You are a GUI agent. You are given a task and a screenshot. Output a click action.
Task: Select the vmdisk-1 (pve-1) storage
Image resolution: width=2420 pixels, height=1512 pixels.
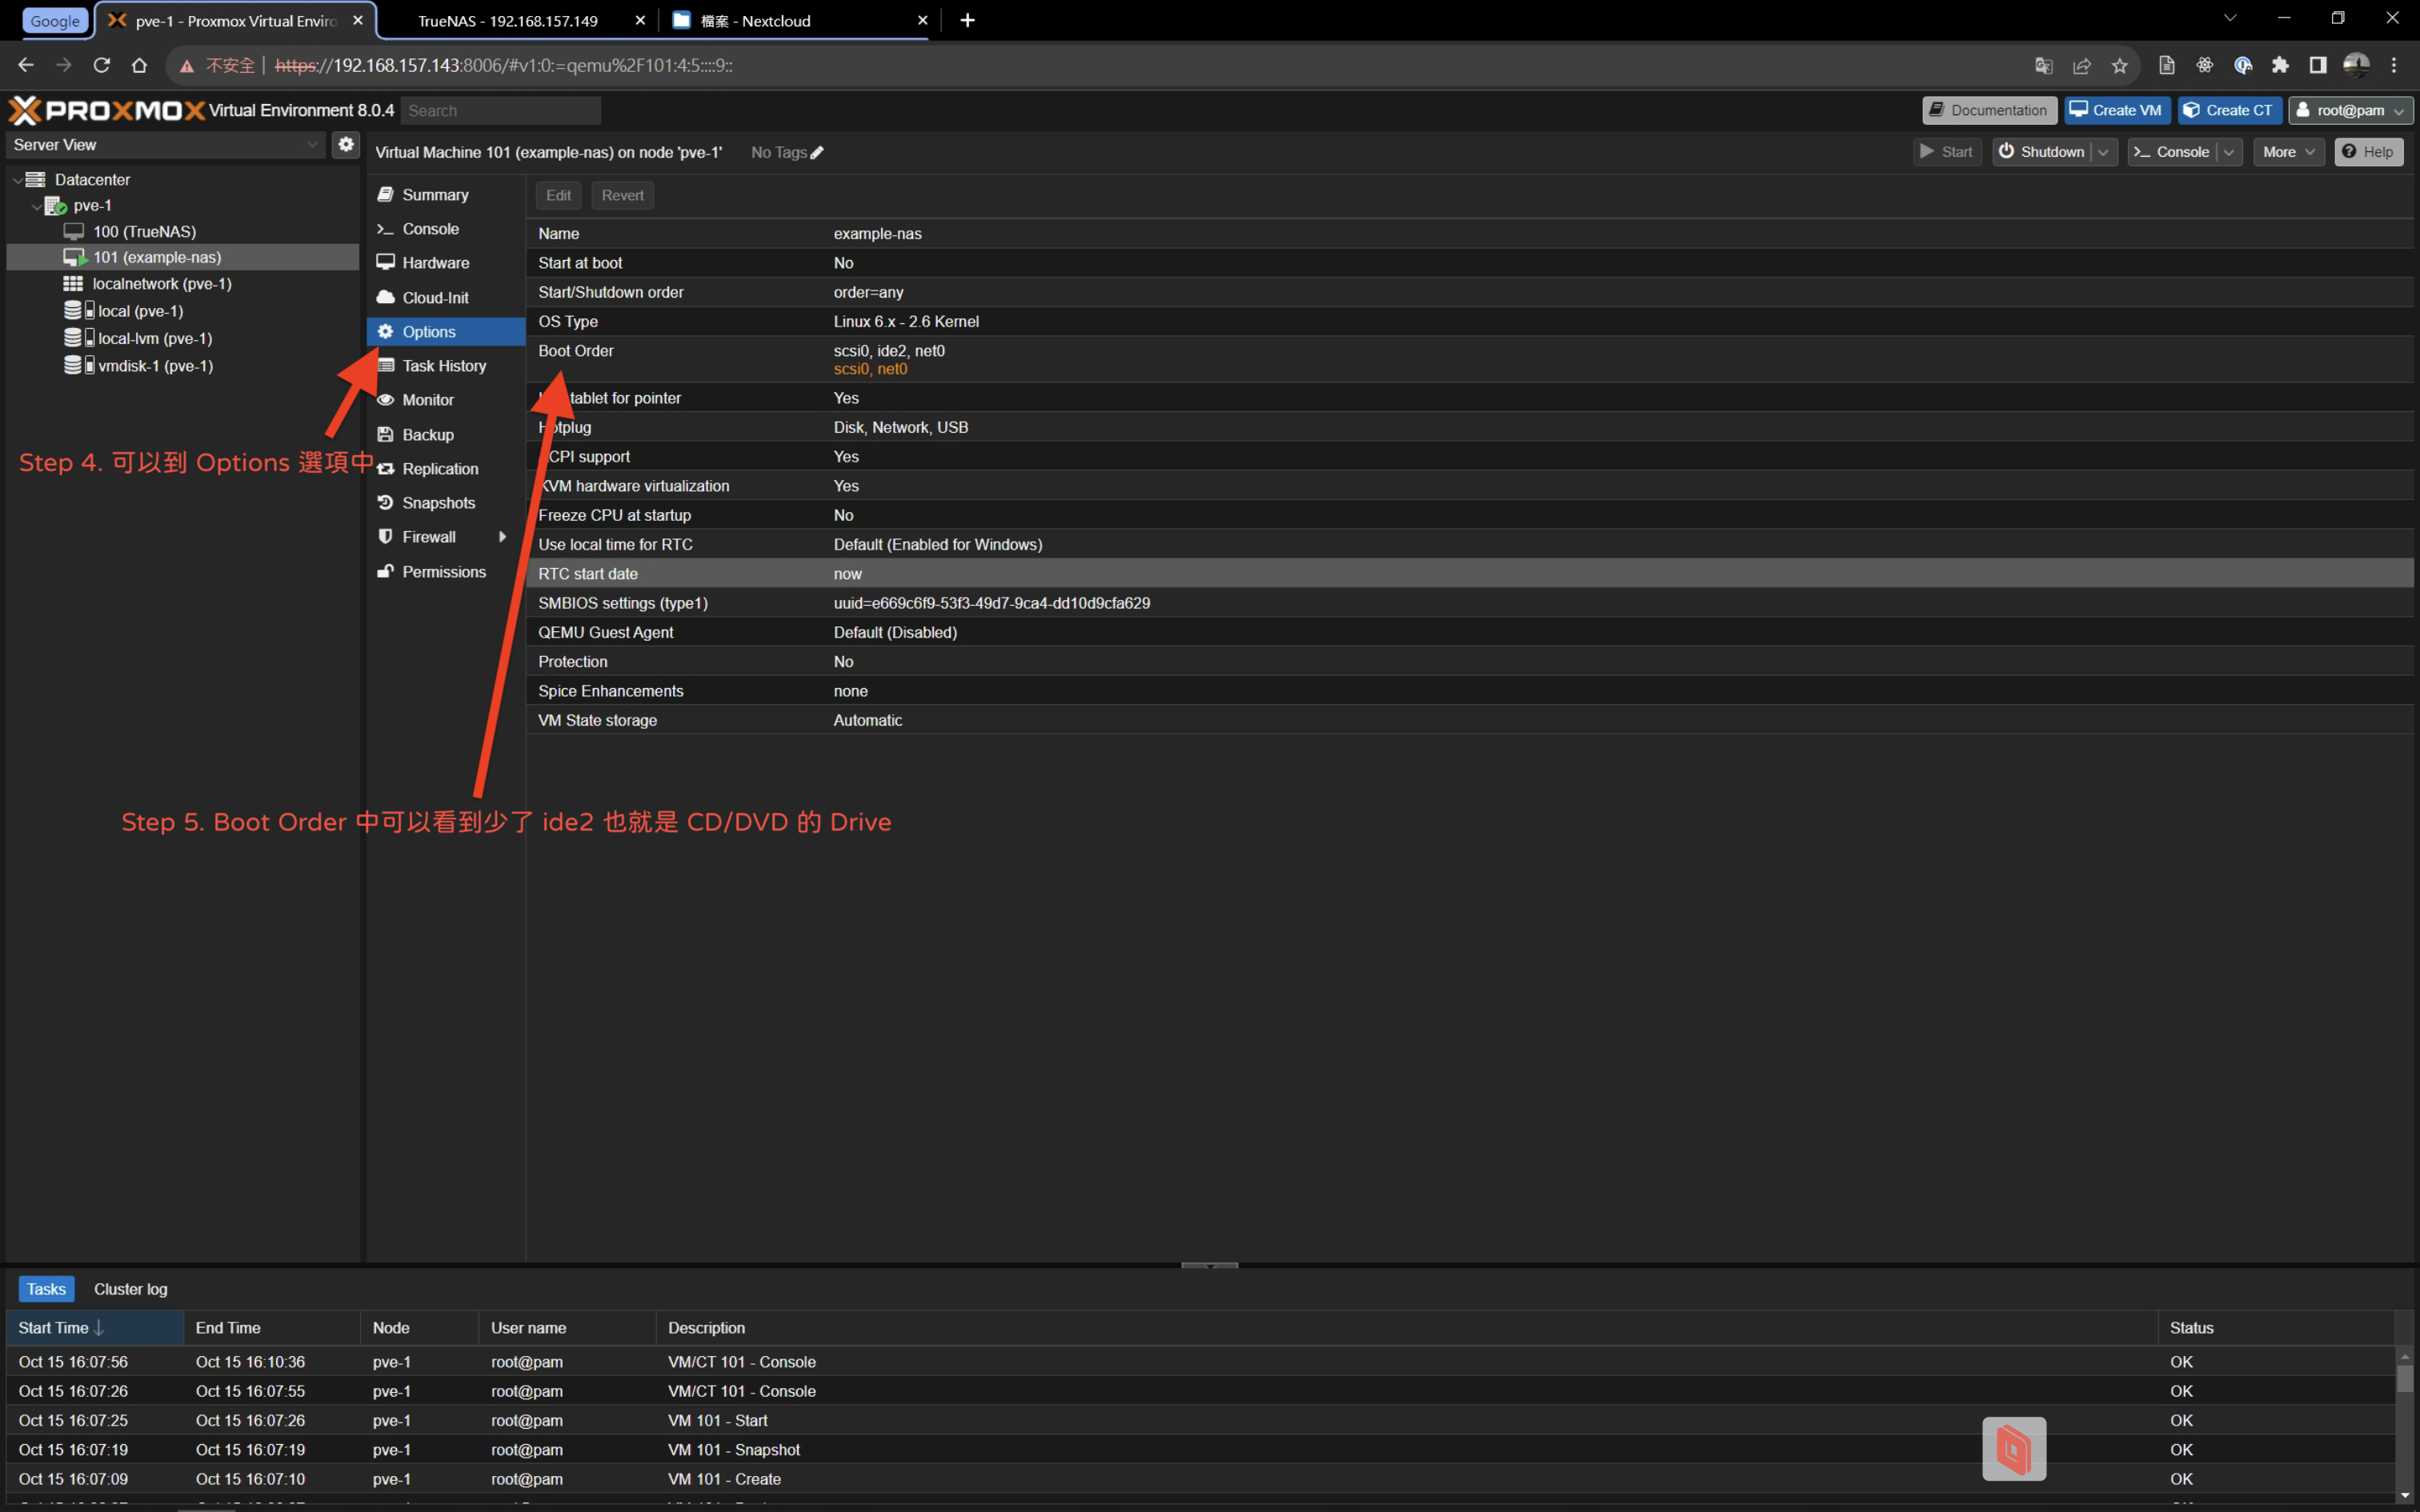(x=155, y=366)
